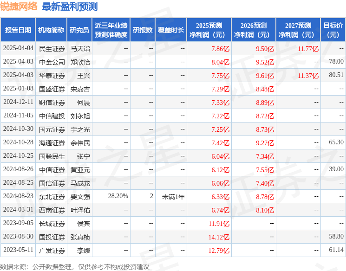The height and width of the screenshot is (271, 346).
Task: Click the 机构简称 column header
Action: click(51, 30)
